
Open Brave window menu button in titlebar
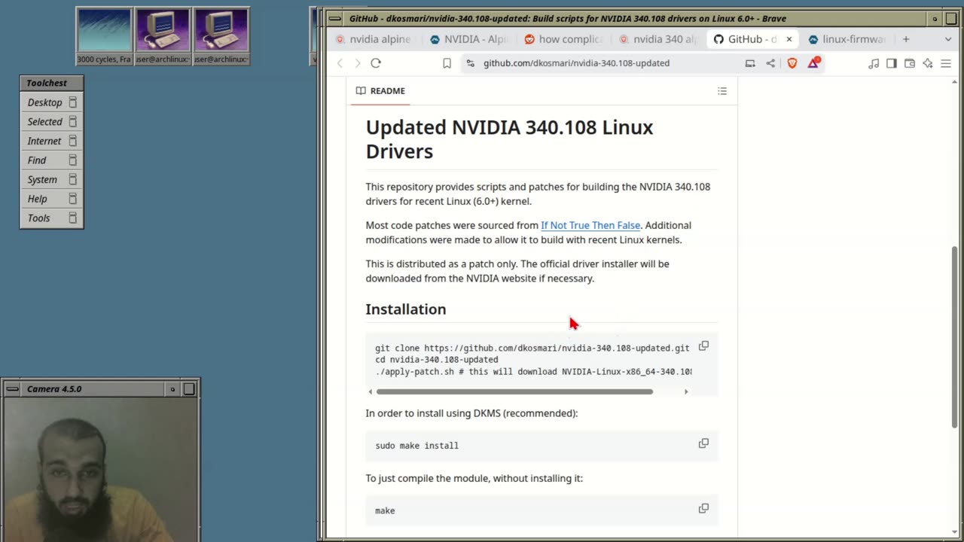(x=335, y=19)
